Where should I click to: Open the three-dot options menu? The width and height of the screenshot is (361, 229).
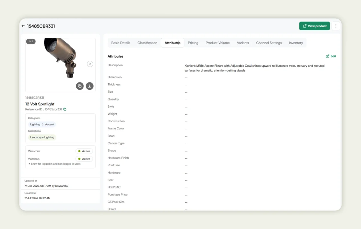336,26
